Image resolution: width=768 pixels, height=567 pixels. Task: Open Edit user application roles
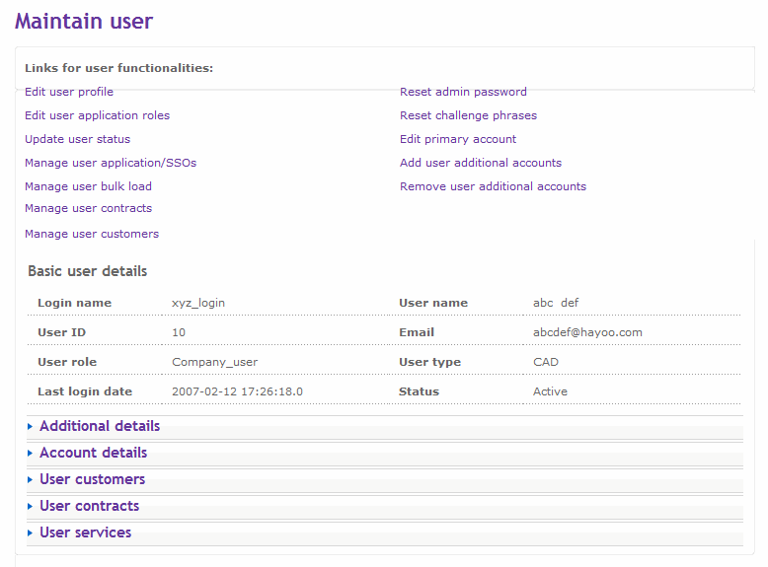tap(98, 115)
